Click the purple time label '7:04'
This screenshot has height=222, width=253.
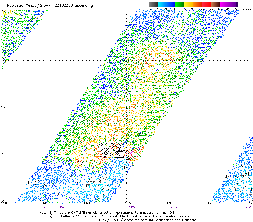coord(61,207)
